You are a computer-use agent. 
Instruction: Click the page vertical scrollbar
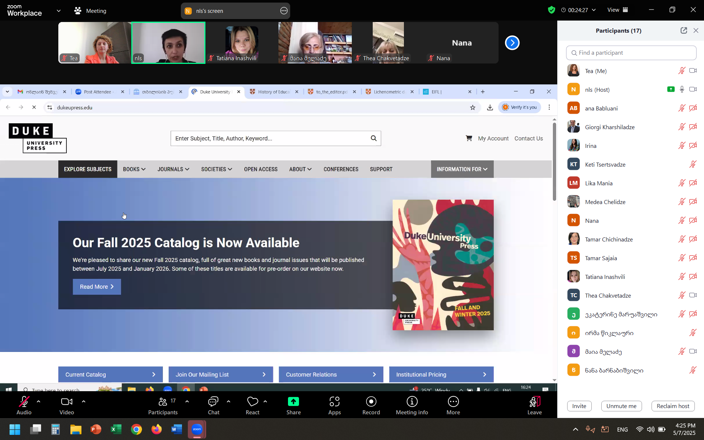554,161
